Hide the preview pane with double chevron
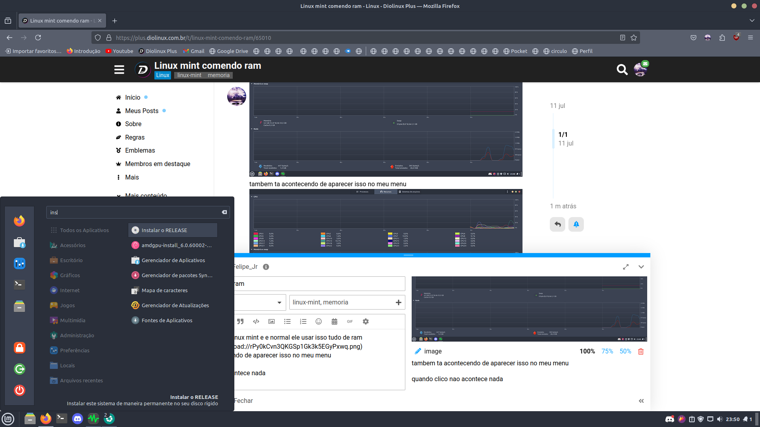Screen dimensions: 760x427 pos(641,401)
